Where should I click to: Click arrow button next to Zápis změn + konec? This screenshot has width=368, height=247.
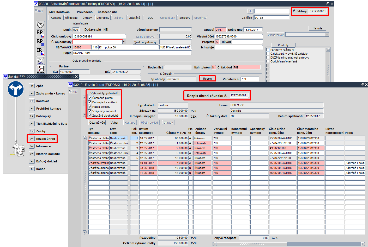click(32, 93)
